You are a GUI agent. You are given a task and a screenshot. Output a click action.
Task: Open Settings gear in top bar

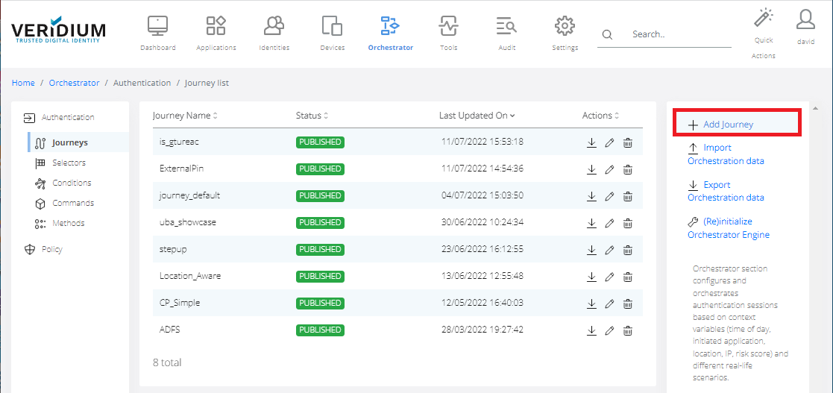pos(565,33)
